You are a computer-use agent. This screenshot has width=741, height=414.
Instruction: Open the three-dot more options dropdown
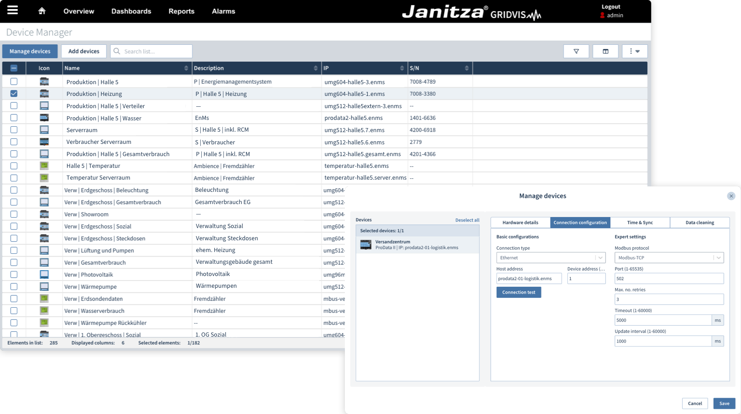634,51
